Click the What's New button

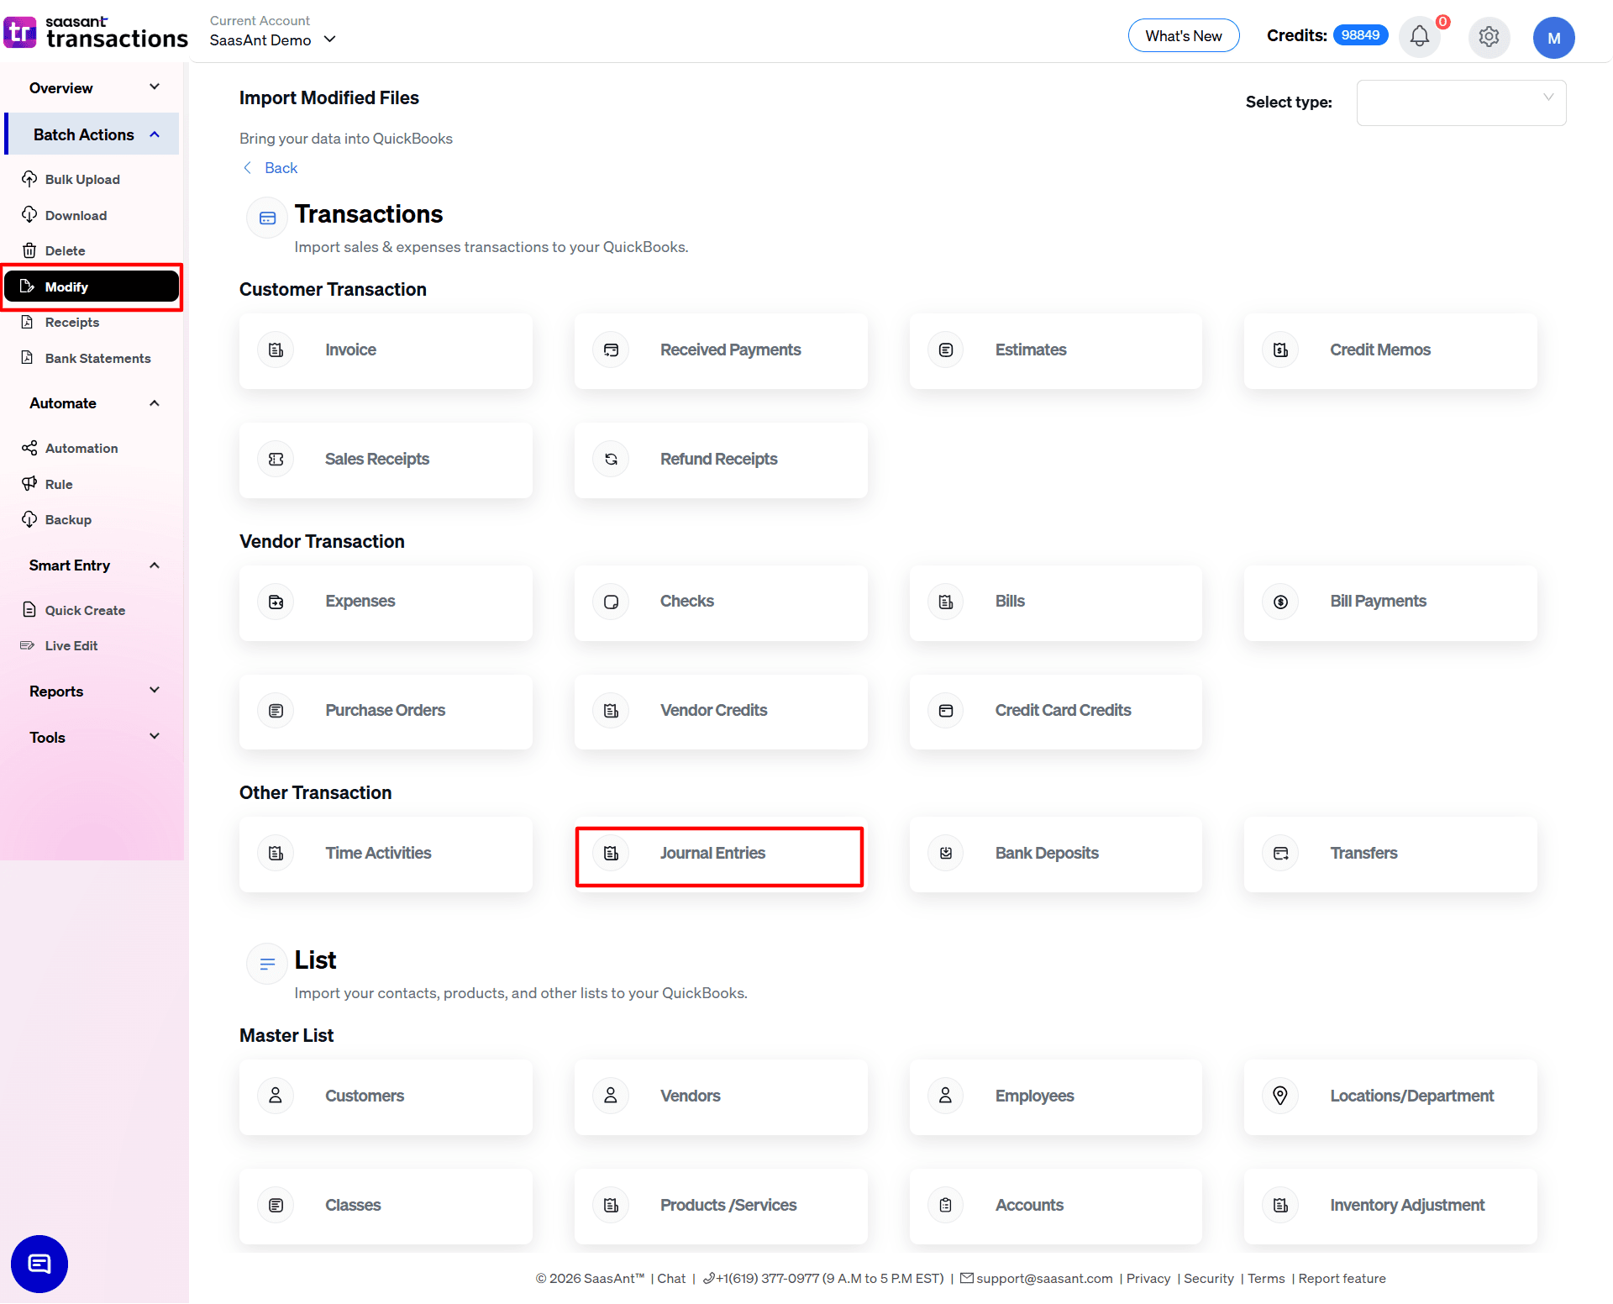(1183, 35)
